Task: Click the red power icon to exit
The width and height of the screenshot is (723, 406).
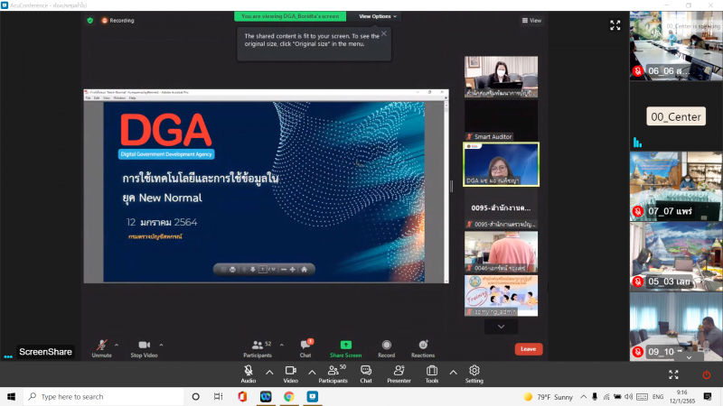Action: 707,374
